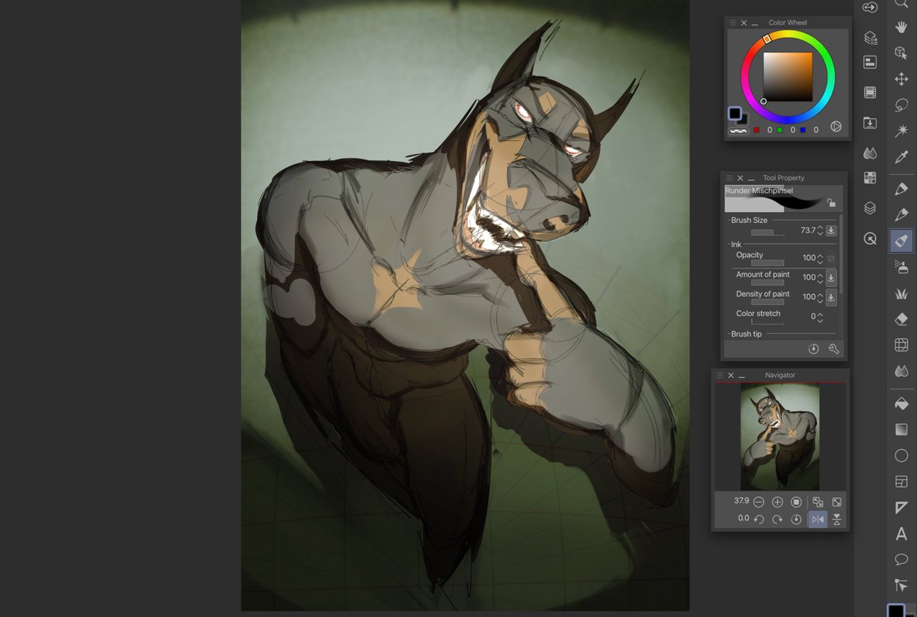Viewport: 917px width, 617px height.
Task: Select the Balloon tool
Action: [901, 560]
